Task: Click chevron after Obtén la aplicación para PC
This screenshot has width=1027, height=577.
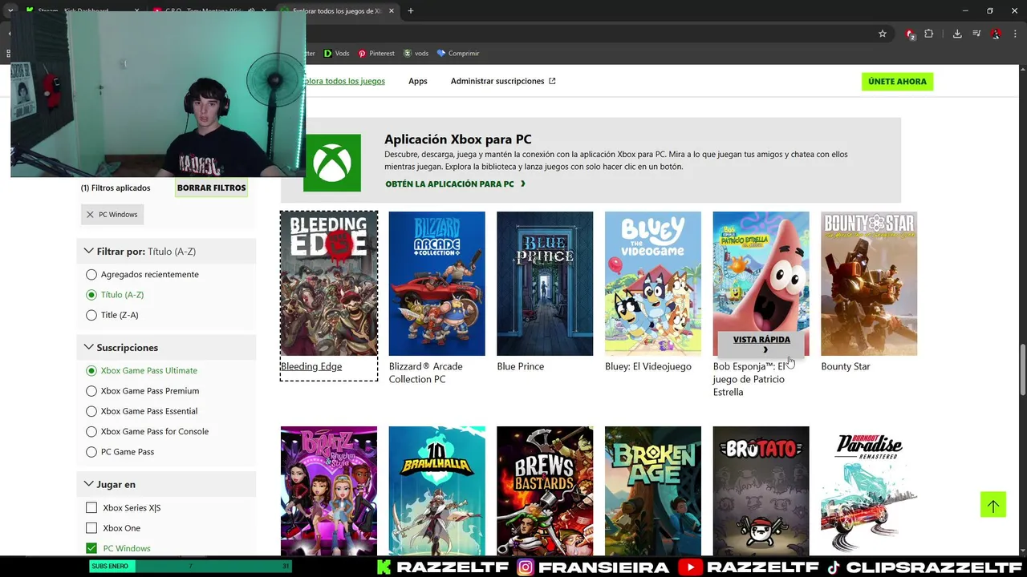Action: 522,184
